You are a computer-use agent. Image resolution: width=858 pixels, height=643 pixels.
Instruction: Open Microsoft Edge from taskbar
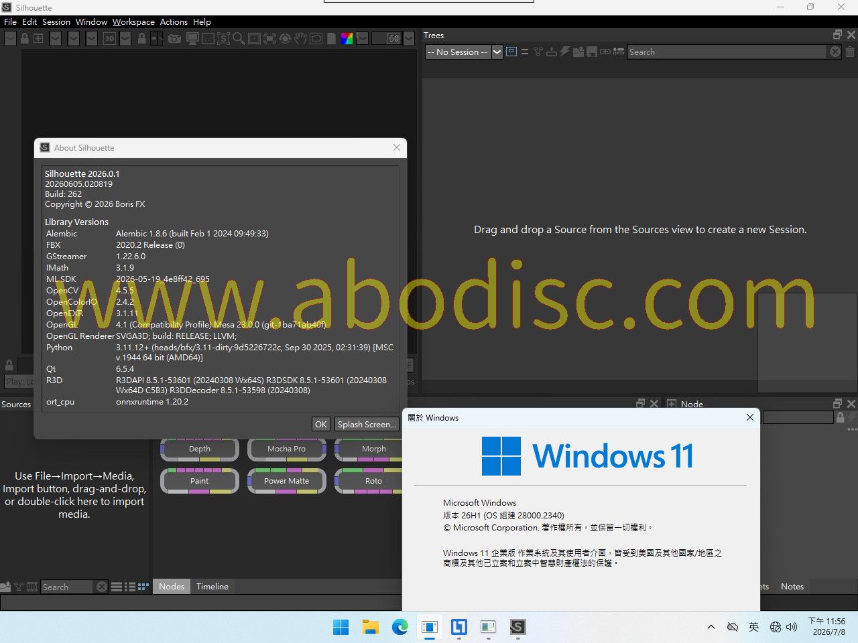click(x=400, y=627)
